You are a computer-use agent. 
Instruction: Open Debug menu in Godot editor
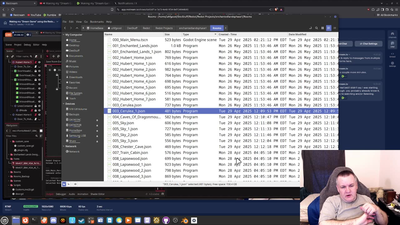point(27,45)
